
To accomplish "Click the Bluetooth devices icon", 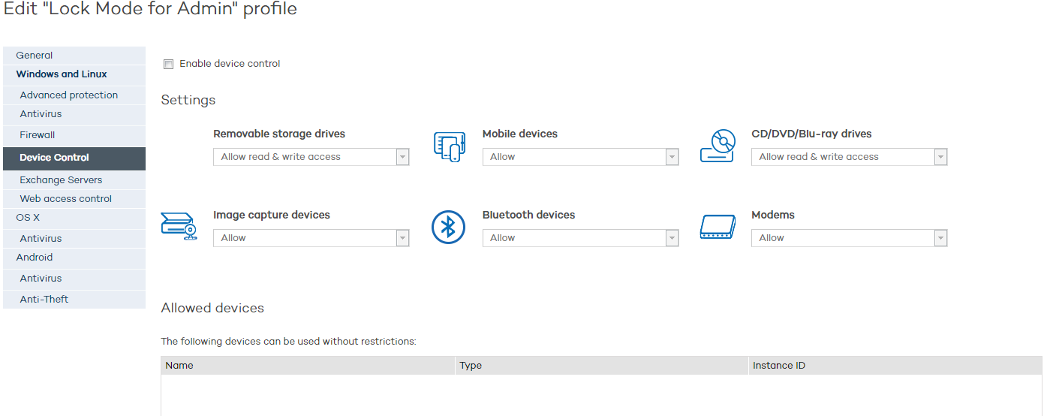I will pos(448,227).
